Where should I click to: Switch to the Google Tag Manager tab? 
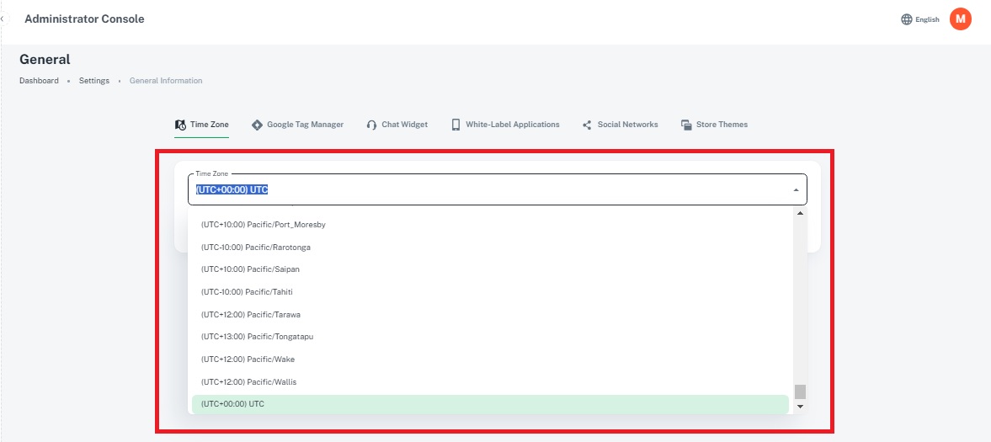[x=305, y=125]
